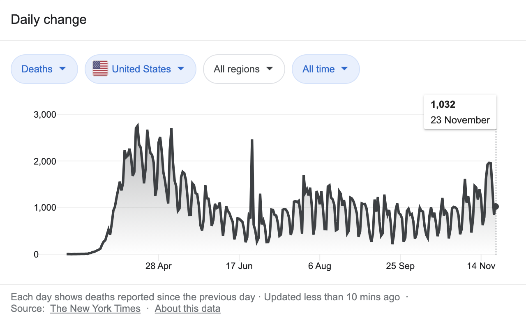Click the 23 November data point dot
Viewport: 526px width, 318px height.
pyautogui.click(x=496, y=207)
